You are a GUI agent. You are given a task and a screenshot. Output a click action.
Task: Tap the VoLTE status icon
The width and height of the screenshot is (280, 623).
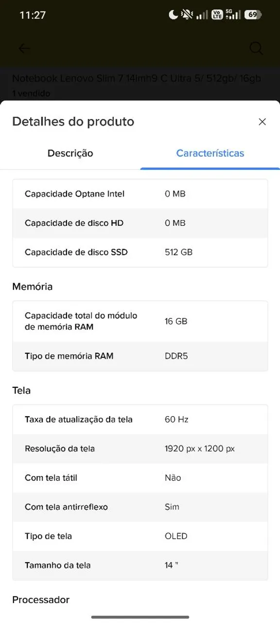[217, 15]
